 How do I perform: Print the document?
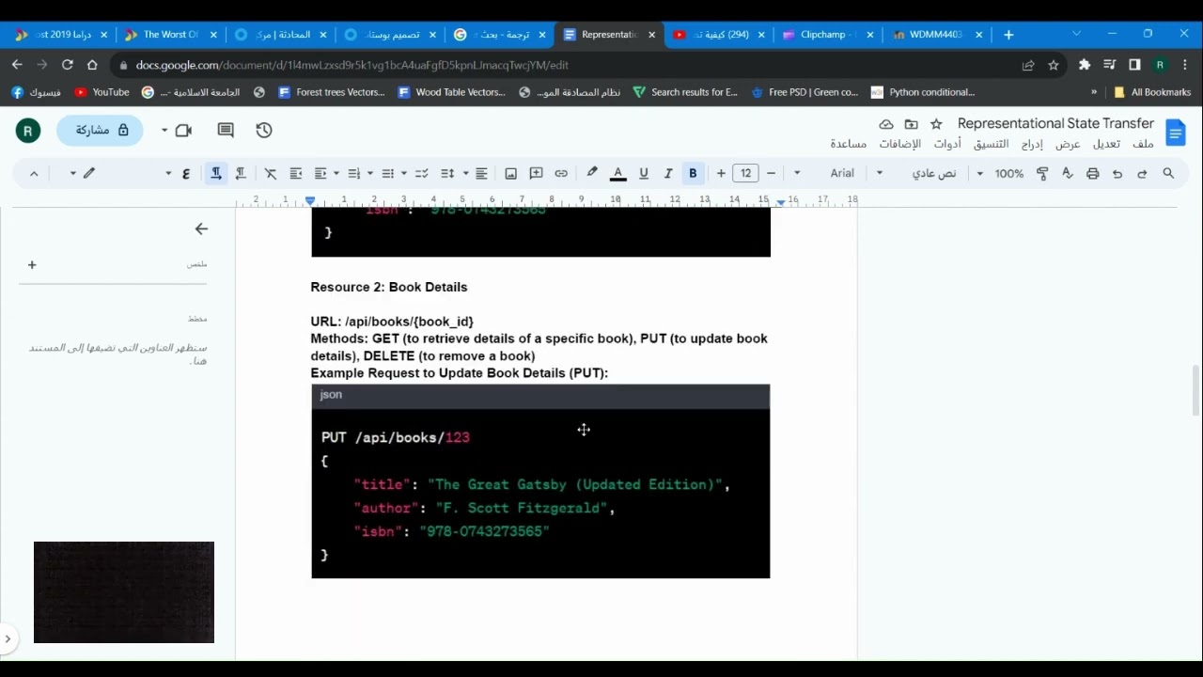[1093, 173]
